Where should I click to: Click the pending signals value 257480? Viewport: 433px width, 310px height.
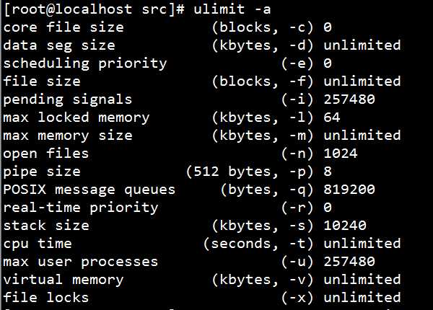[x=349, y=99]
